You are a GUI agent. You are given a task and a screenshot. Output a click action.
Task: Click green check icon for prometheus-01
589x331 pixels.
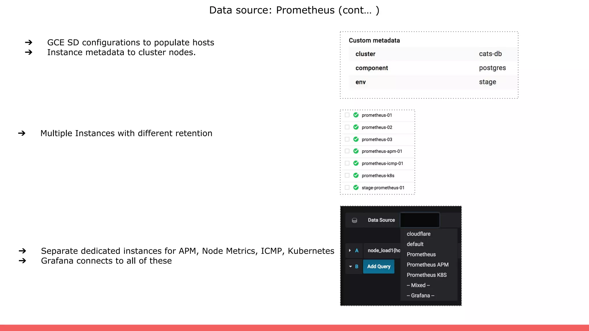tap(356, 115)
